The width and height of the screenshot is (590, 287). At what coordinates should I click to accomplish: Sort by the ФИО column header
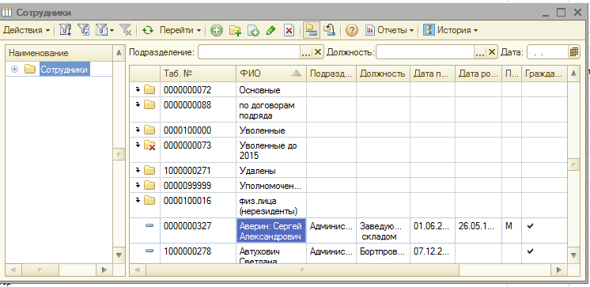point(271,74)
